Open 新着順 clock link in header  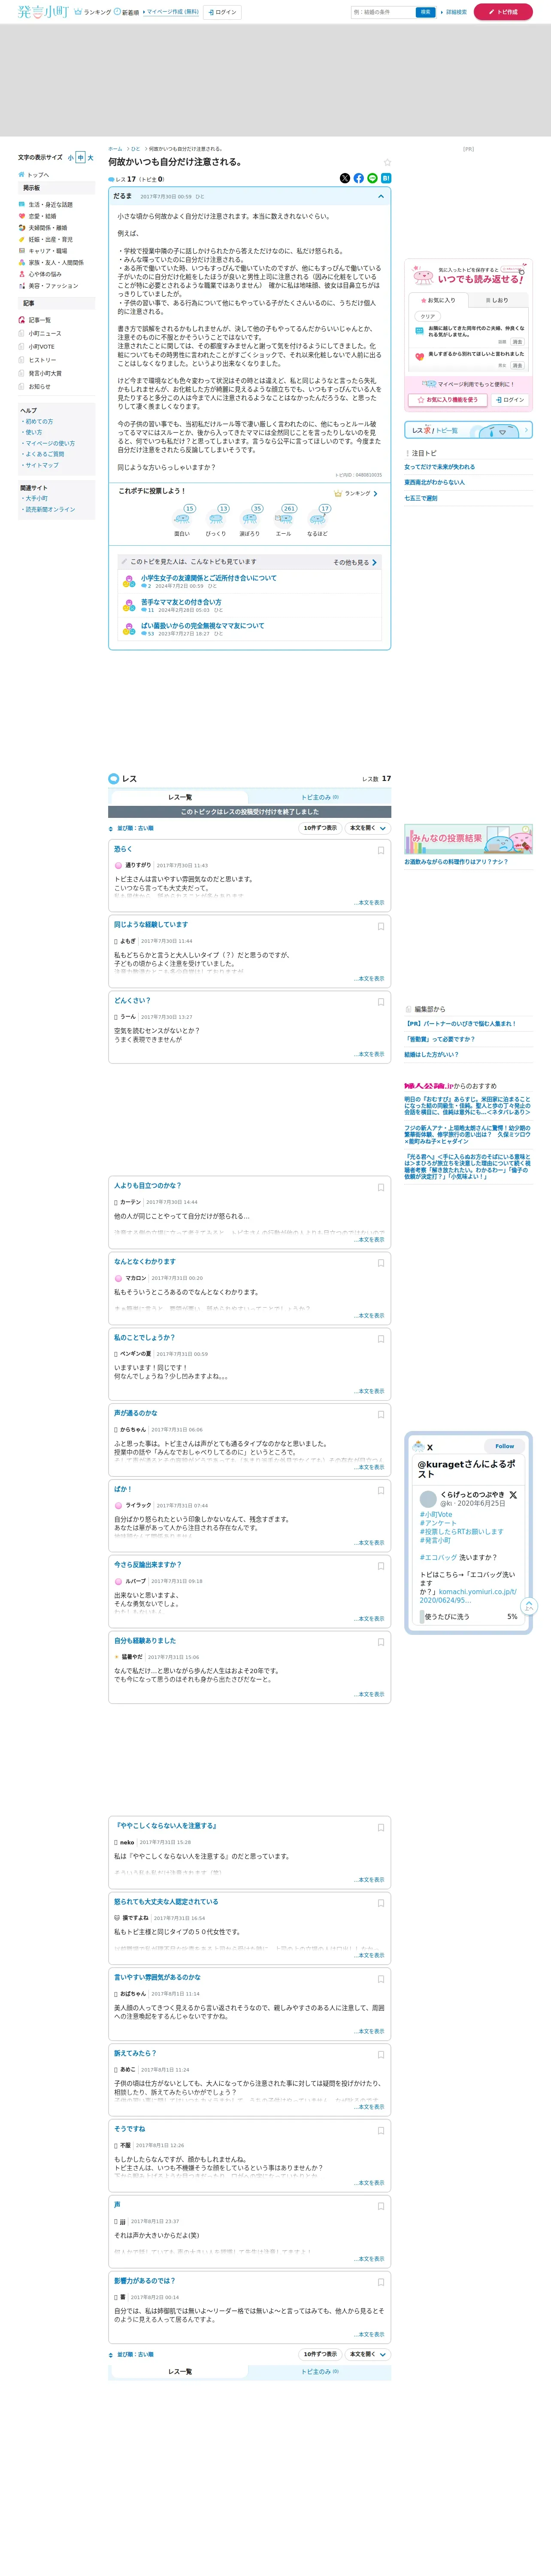click(127, 12)
